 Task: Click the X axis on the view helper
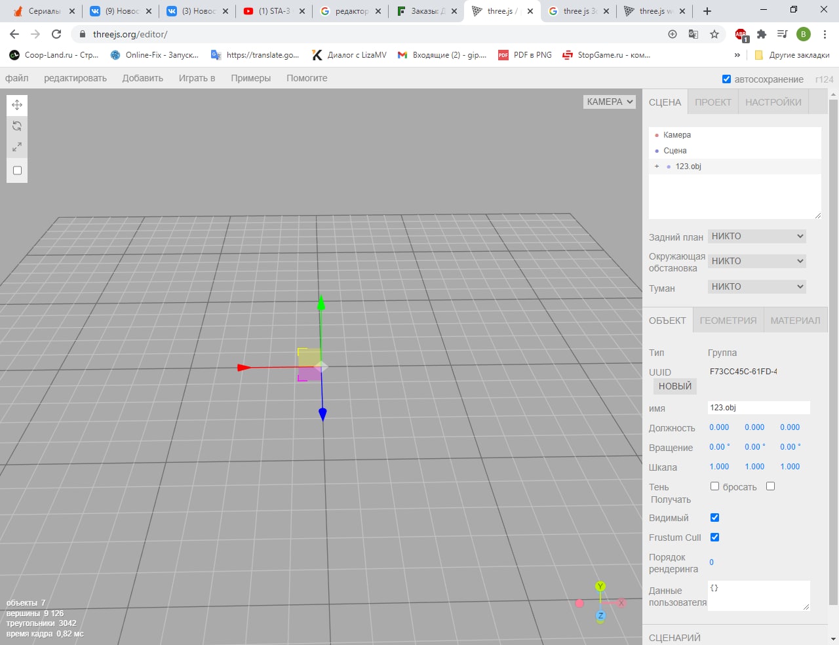621,602
